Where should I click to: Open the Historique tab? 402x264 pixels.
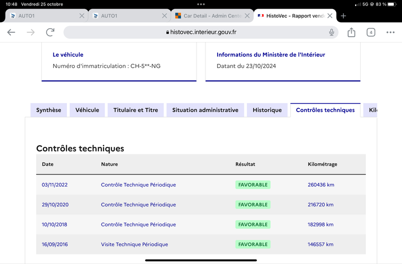(x=267, y=110)
